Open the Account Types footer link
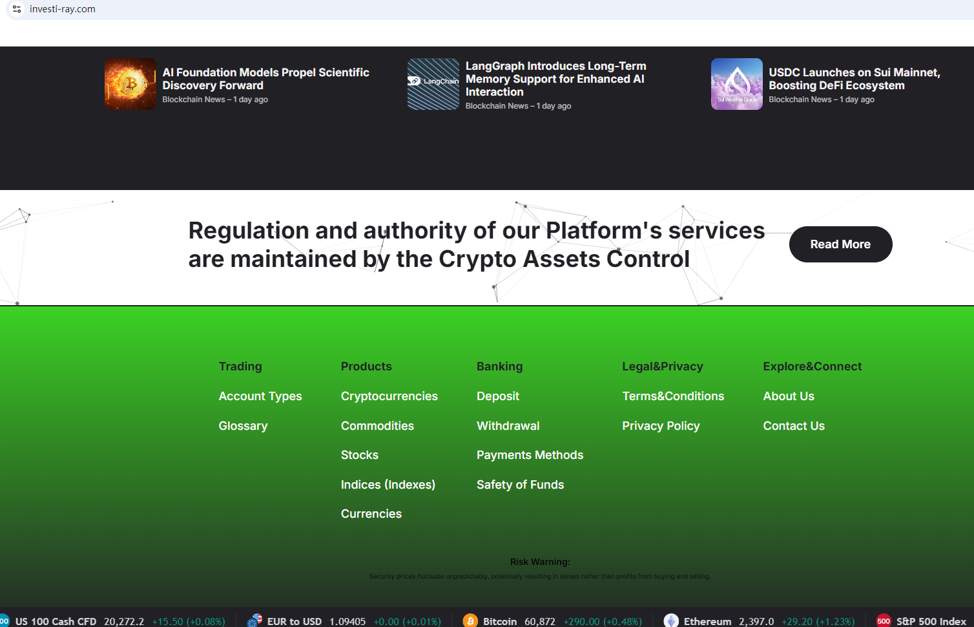This screenshot has height=627, width=974. coord(260,396)
